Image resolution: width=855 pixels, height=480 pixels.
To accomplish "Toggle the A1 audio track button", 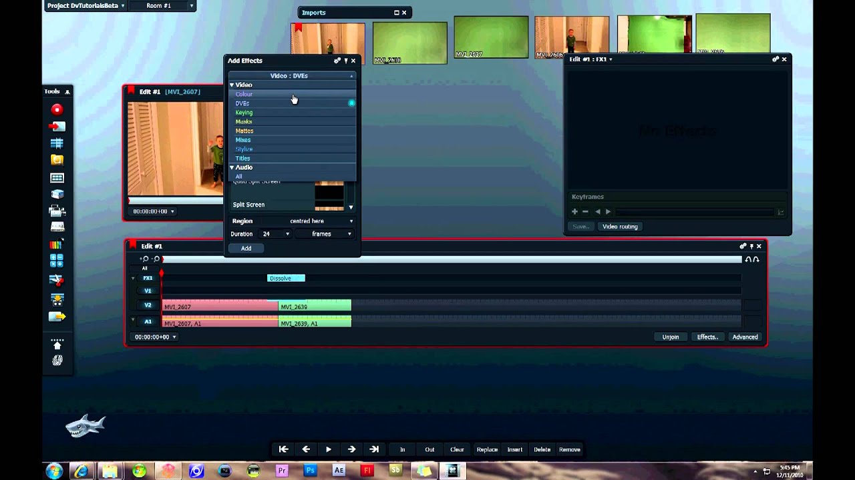I will pyautogui.click(x=148, y=321).
